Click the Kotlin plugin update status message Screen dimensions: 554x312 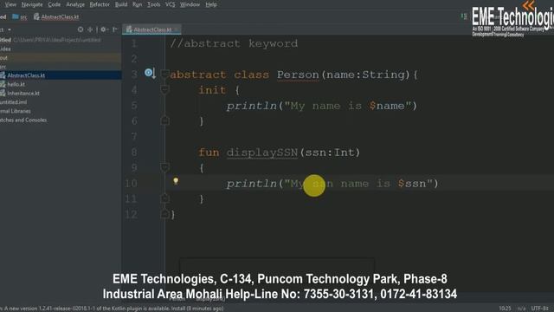pos(113,309)
